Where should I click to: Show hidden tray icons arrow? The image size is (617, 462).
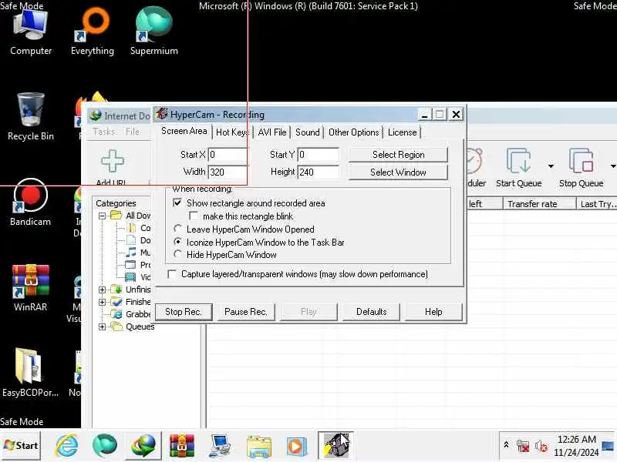(507, 445)
